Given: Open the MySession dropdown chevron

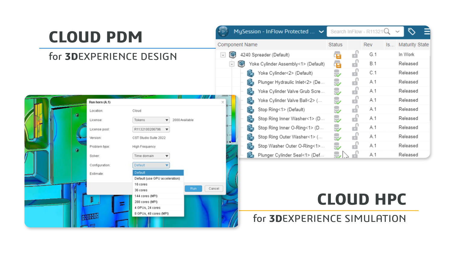Looking at the screenshot, I should click(321, 32).
